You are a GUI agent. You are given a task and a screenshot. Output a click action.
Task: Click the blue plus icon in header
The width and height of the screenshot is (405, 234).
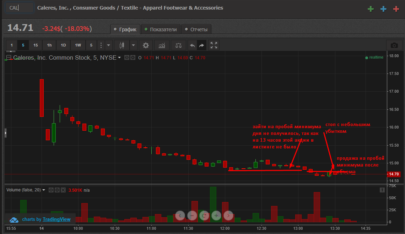(x=383, y=9)
